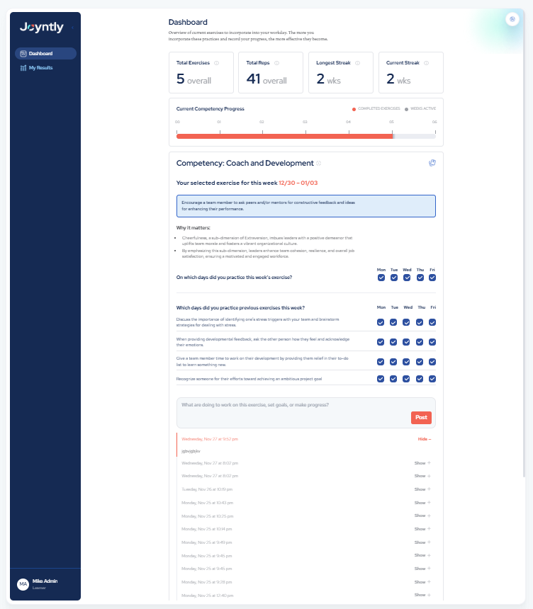The height and width of the screenshot is (609, 533).
Task: Go to My Results in the sidebar
Action: 40,68
